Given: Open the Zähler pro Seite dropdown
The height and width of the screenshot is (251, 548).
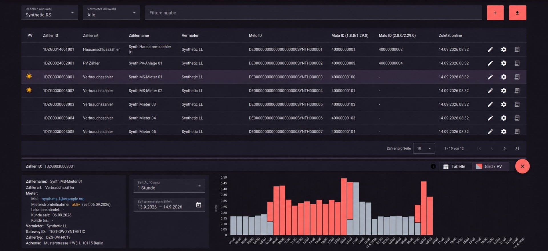Looking at the screenshot, I should tap(424, 148).
